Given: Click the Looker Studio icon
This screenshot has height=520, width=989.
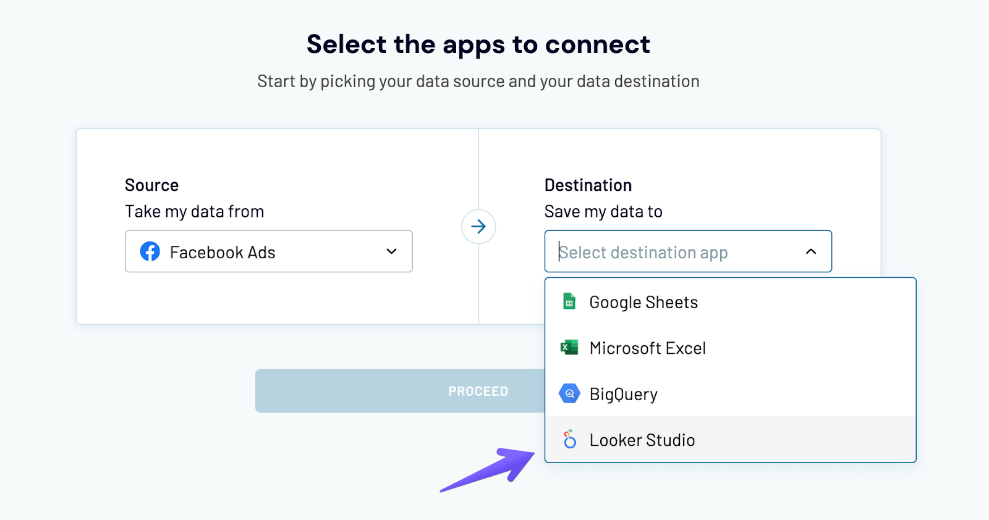Looking at the screenshot, I should click(569, 440).
